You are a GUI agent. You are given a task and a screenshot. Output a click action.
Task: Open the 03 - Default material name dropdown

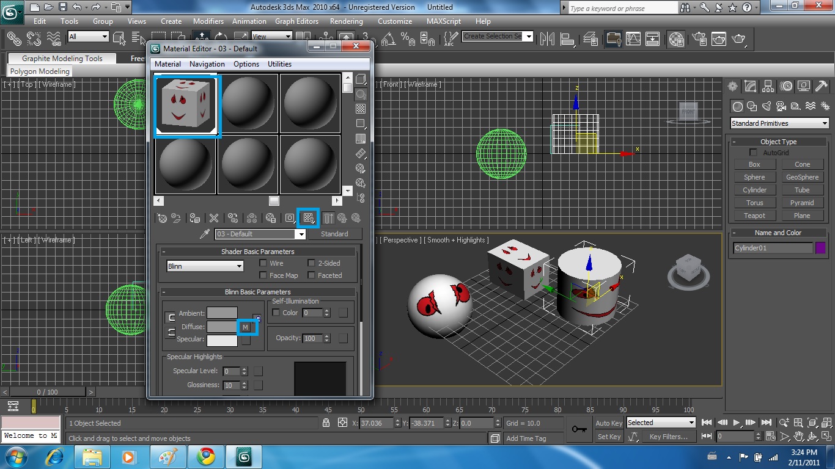click(260, 234)
